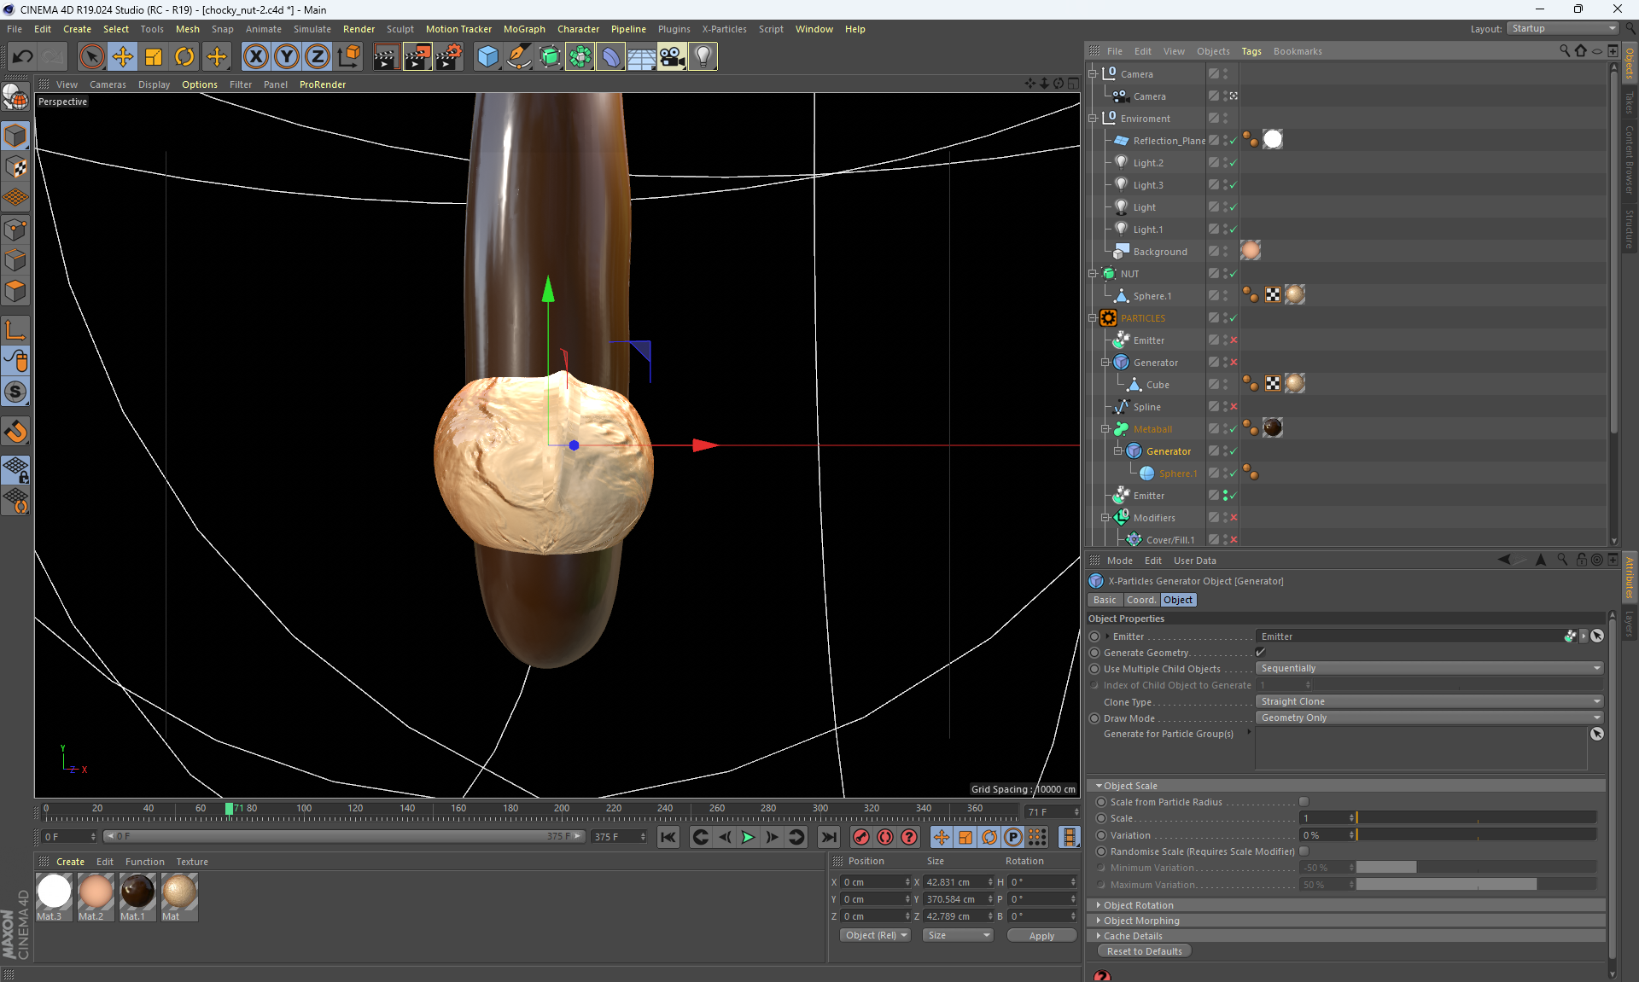Screen dimensions: 1639x982
Task: Click the Undo arrow icon
Action: 23,57
